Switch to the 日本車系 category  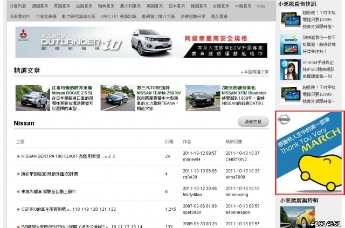click(x=177, y=6)
